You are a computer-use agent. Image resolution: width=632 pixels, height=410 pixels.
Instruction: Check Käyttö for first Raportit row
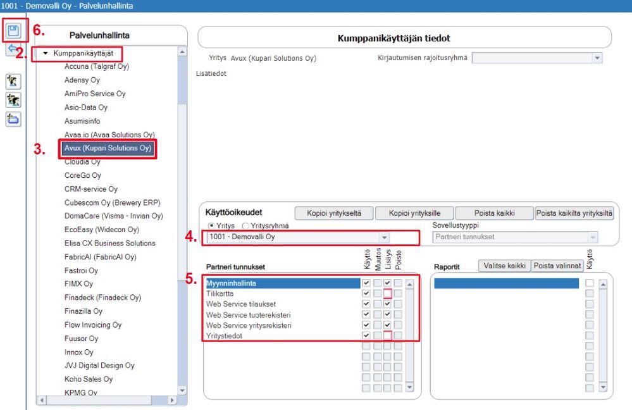click(x=589, y=283)
